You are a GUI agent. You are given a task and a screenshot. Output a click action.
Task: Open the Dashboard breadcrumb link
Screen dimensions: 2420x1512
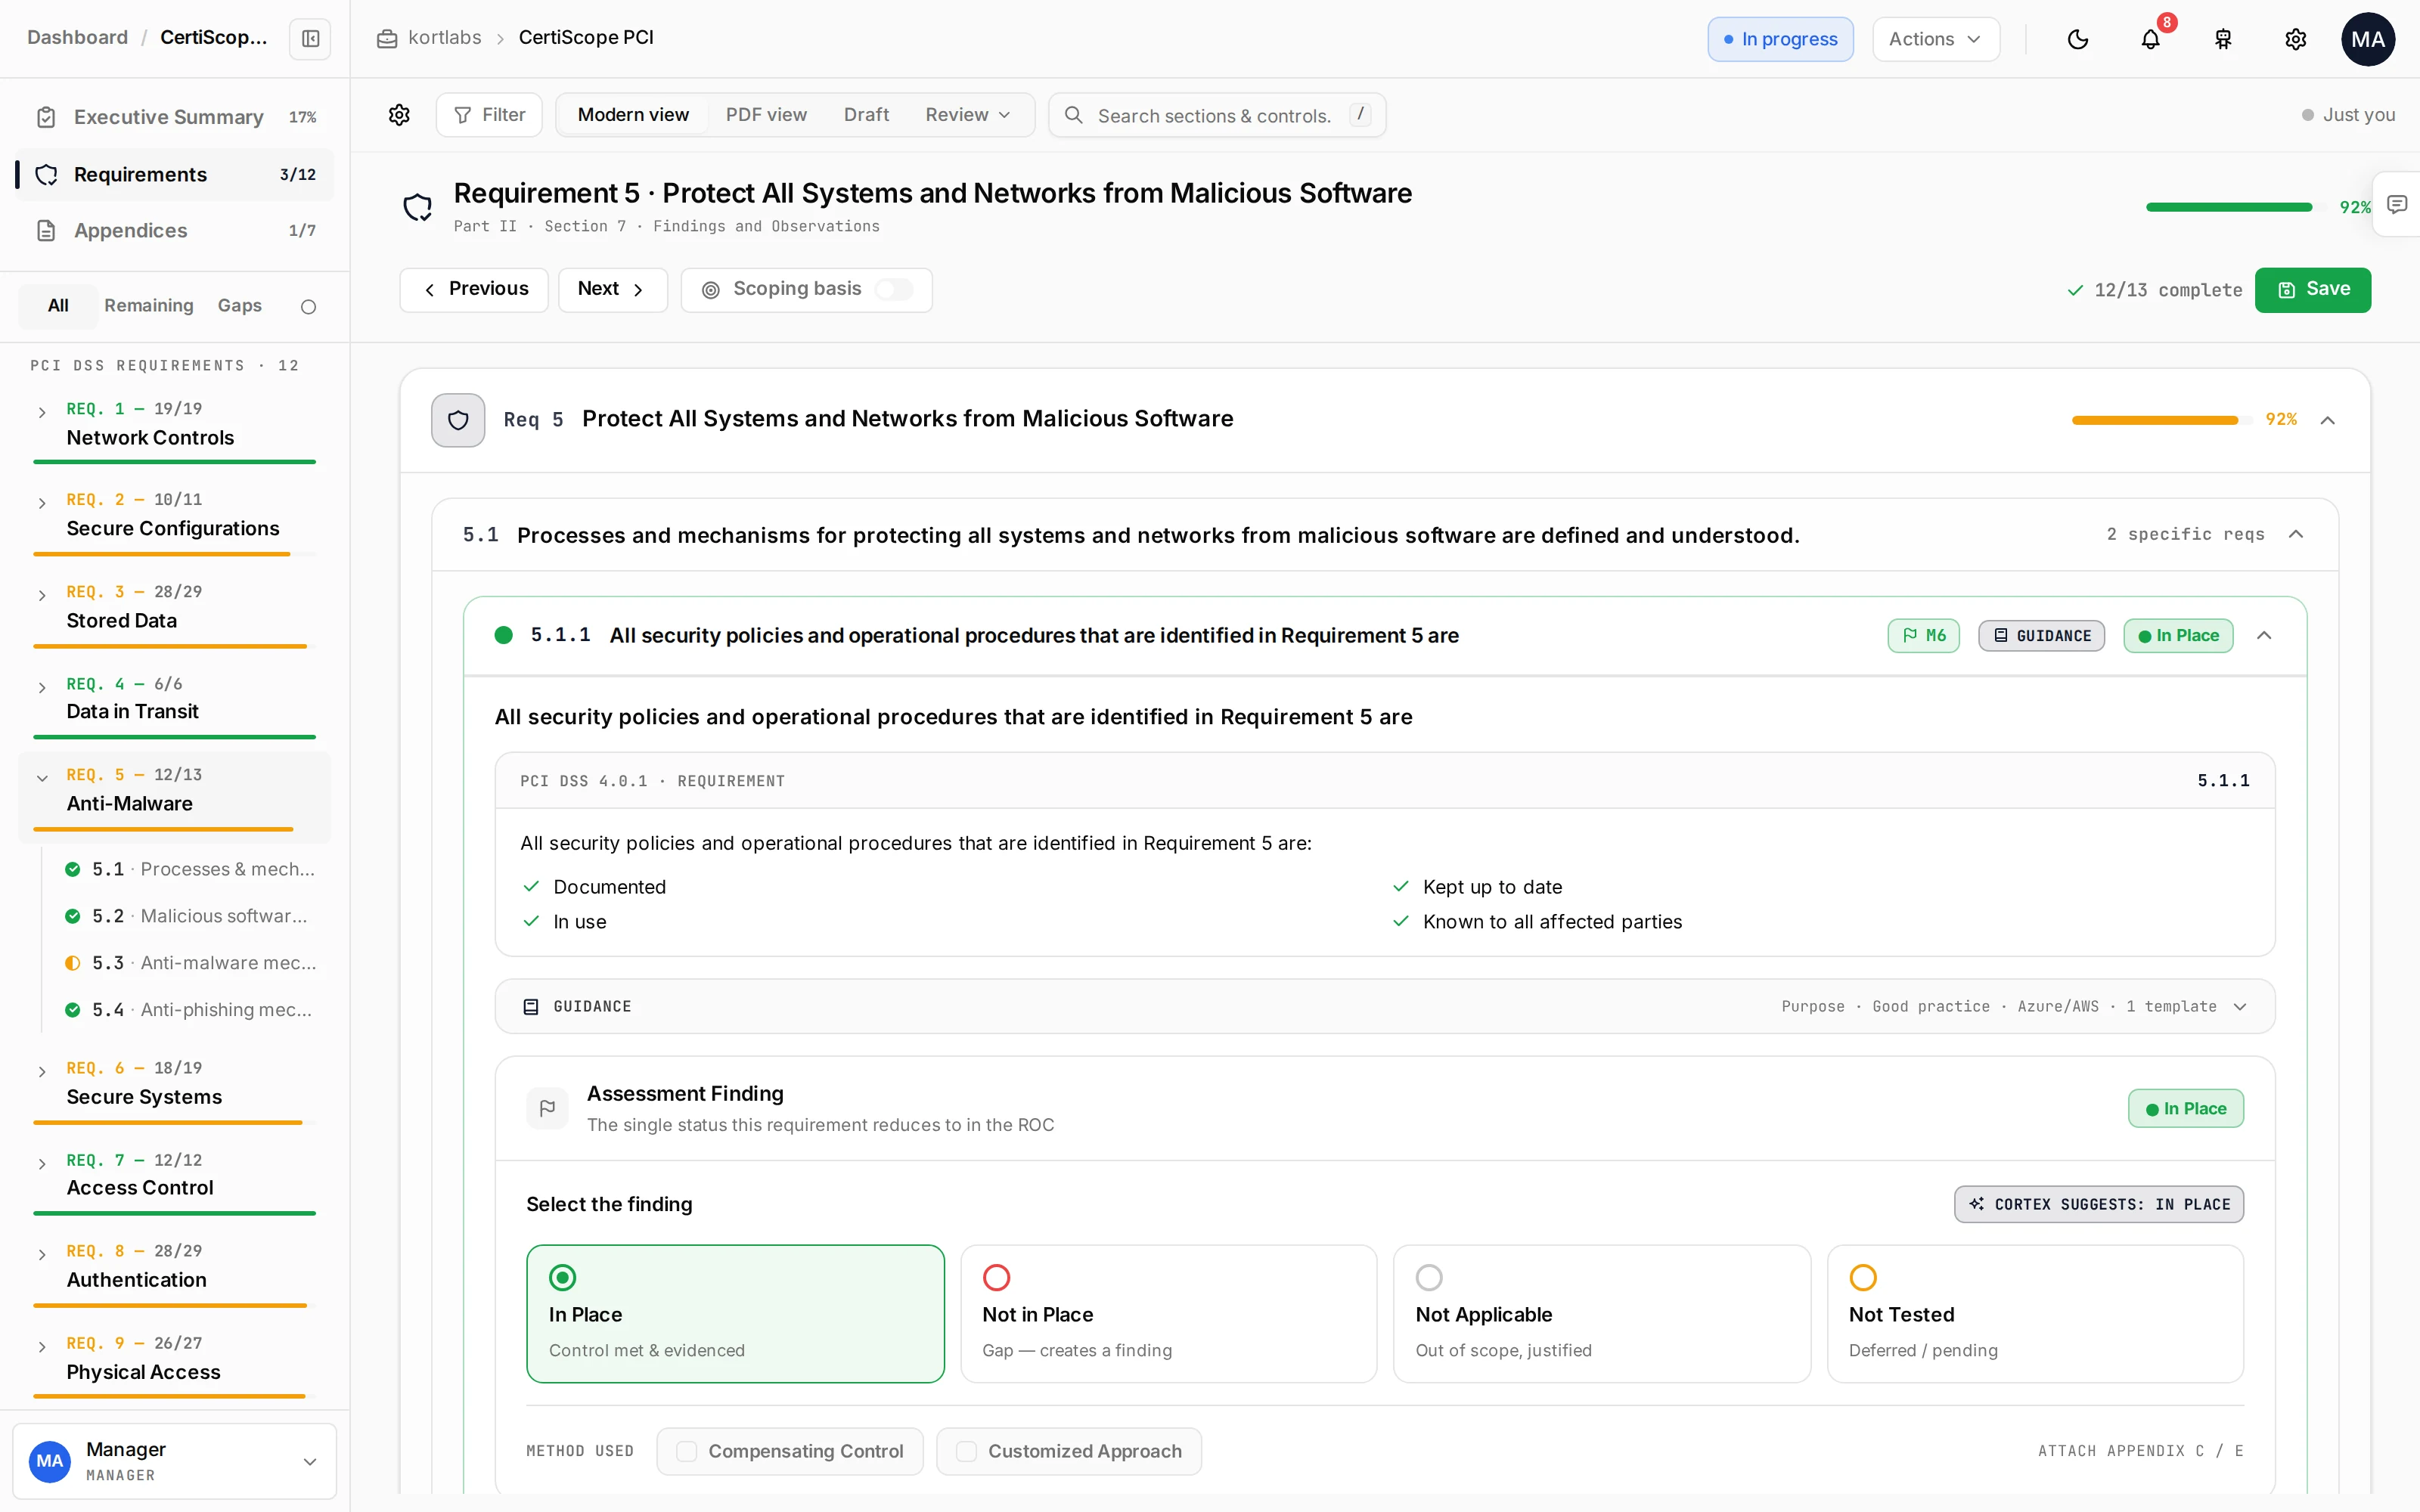coord(77,38)
